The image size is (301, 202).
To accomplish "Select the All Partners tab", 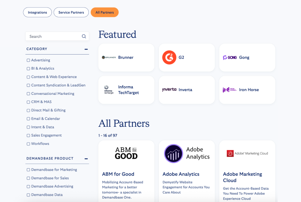I will coord(105,12).
